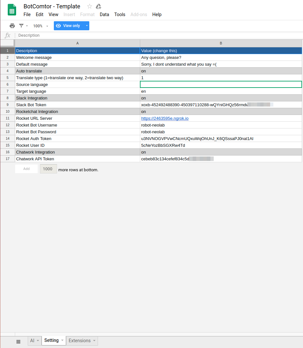The width and height of the screenshot is (303, 348).
Task: Expand the filter views dropdown arrow
Action: click(x=27, y=26)
